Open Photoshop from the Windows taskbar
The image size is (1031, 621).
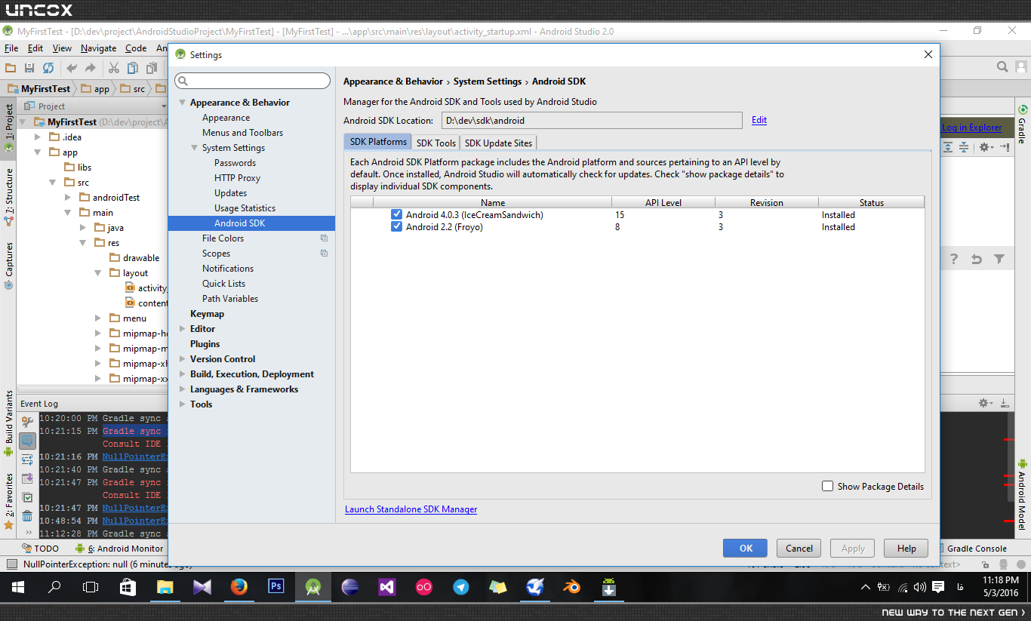[x=276, y=586]
